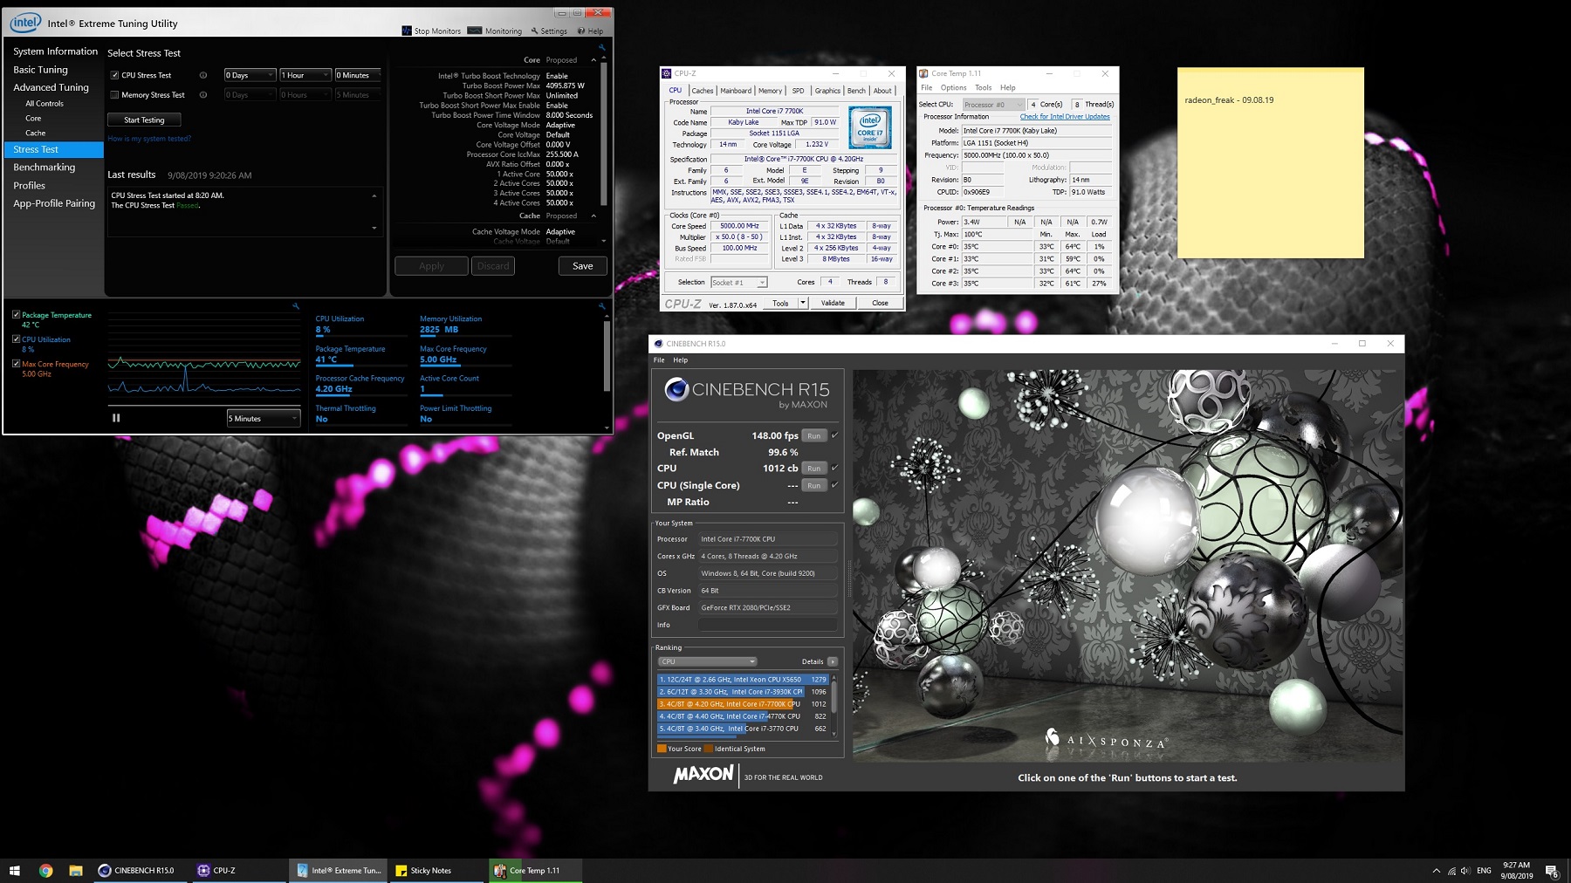1571x883 pixels.
Task: Collapse the Cache Proposed section
Action: [593, 216]
